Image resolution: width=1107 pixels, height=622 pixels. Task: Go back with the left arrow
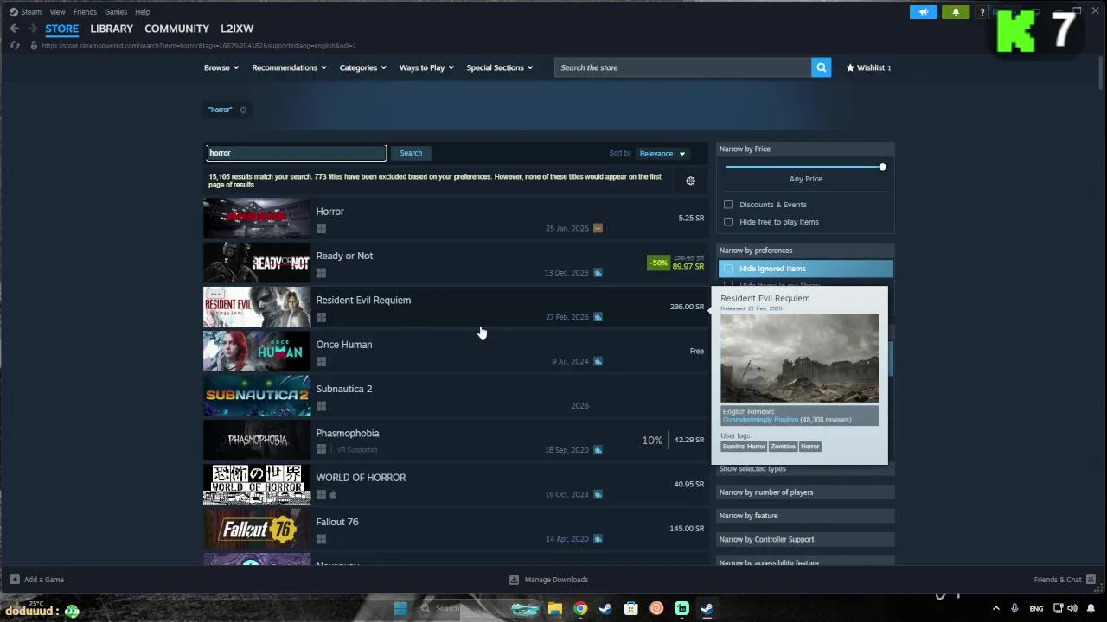click(x=15, y=29)
